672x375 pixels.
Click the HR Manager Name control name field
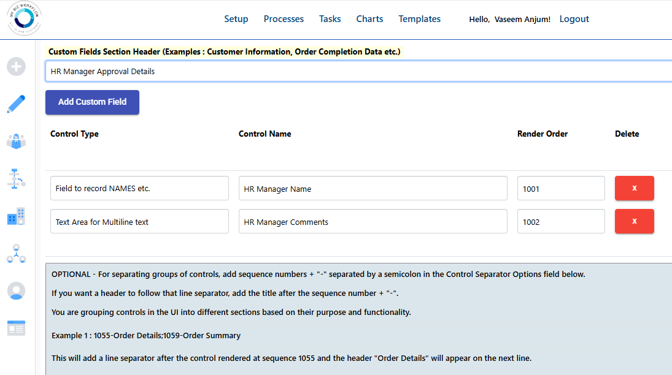[x=373, y=188]
